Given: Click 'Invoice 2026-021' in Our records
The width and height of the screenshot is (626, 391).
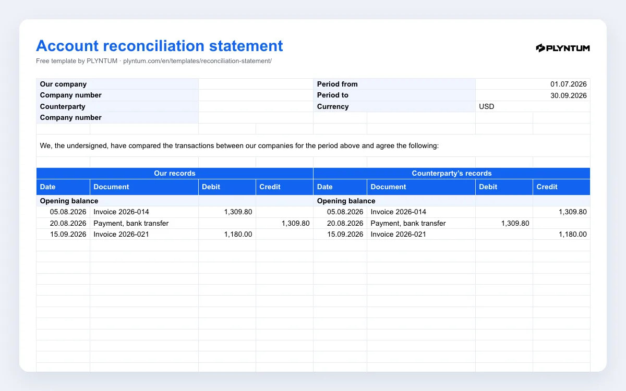Looking at the screenshot, I should 121,235.
